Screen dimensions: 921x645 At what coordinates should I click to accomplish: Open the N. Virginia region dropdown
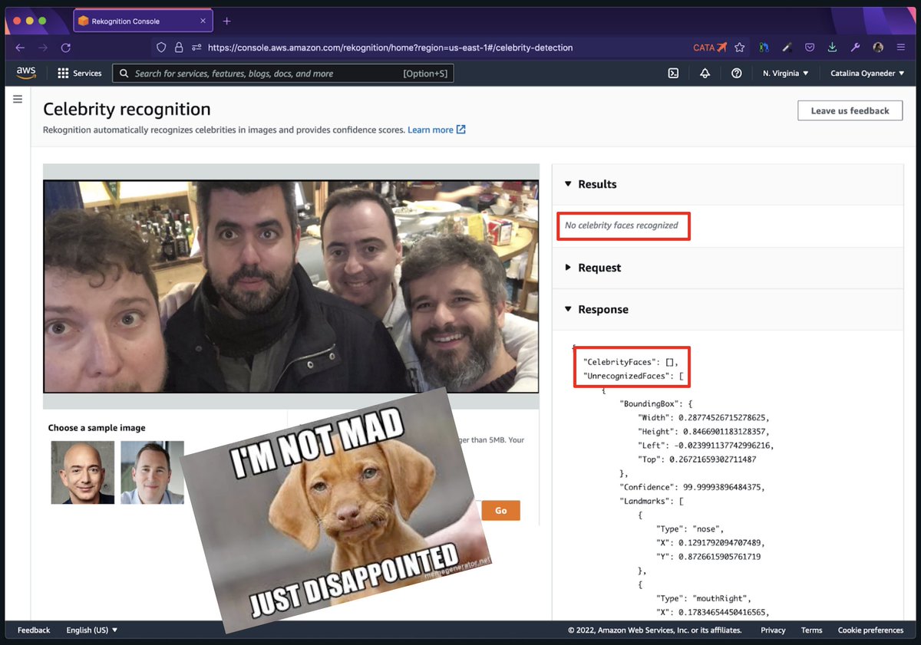click(785, 73)
